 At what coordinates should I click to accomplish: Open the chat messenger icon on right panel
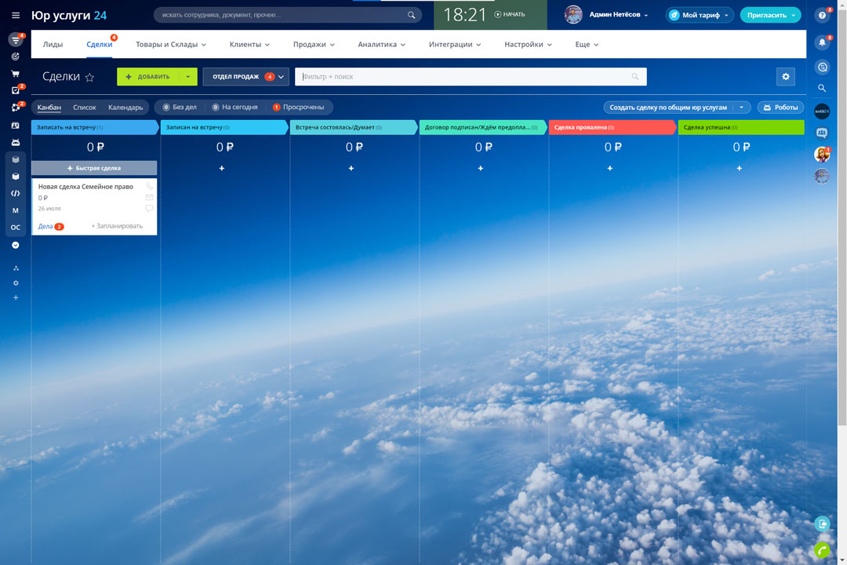click(x=822, y=67)
